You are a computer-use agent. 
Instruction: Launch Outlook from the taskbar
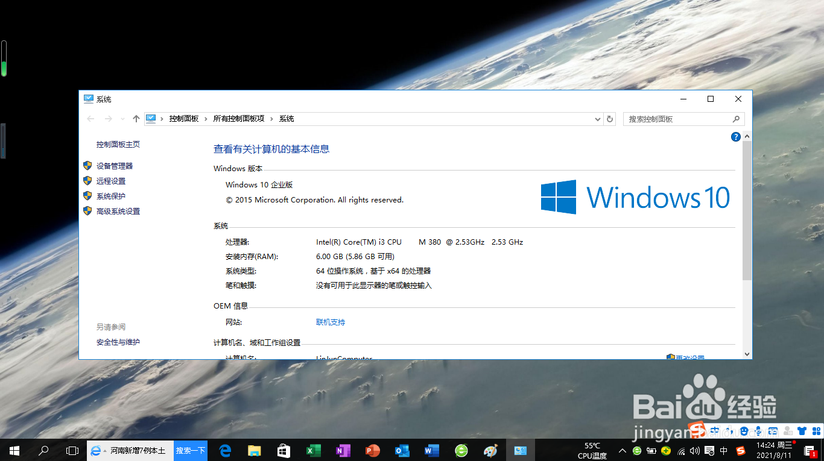[x=402, y=450]
